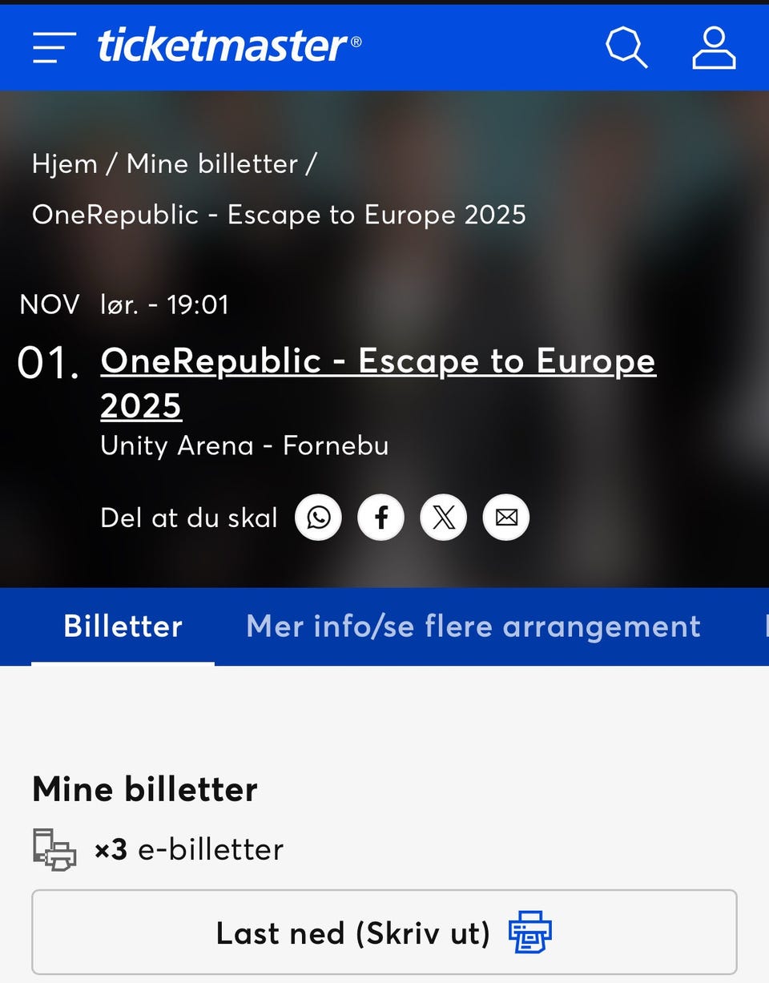
Task: Click the printer icon on the download button
Action: [529, 931]
